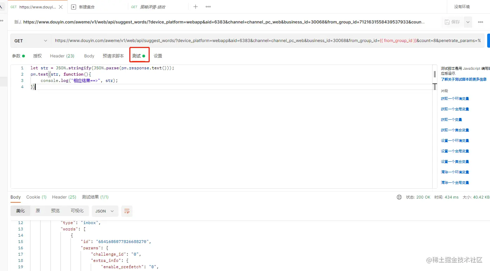Select the 可视化 view mode
490x271 pixels.
pyautogui.click(x=77, y=211)
